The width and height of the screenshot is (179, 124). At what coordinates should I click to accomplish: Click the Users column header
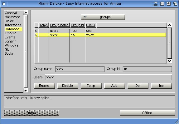tap(91, 25)
